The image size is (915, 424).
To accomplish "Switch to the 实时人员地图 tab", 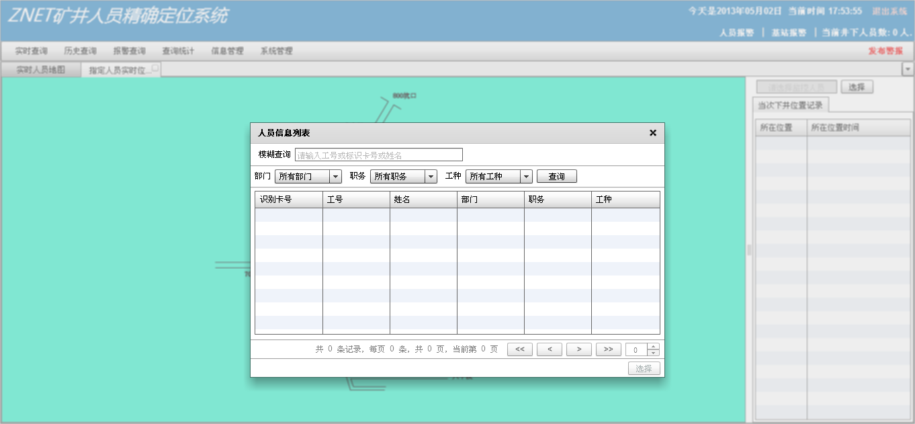I will point(41,70).
